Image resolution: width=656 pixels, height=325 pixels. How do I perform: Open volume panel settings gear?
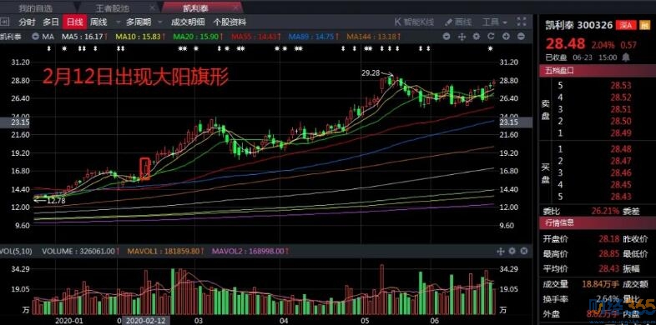click(x=512, y=251)
